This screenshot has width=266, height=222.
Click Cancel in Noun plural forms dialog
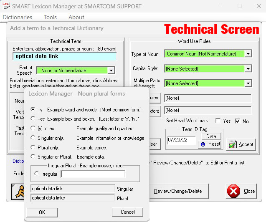coord(128,212)
